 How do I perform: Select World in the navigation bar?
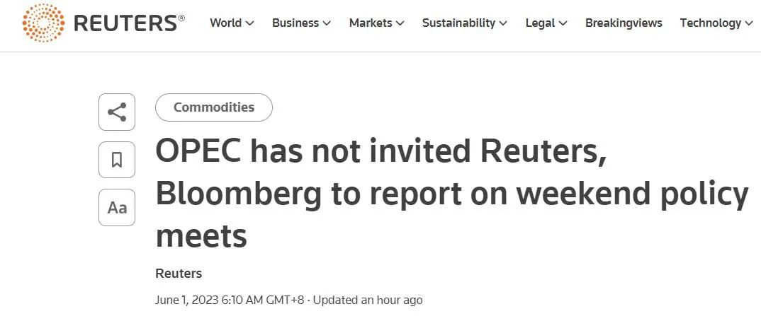(225, 23)
